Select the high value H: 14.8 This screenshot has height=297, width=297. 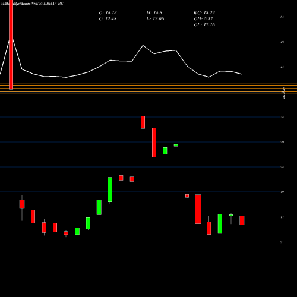pos(154,13)
